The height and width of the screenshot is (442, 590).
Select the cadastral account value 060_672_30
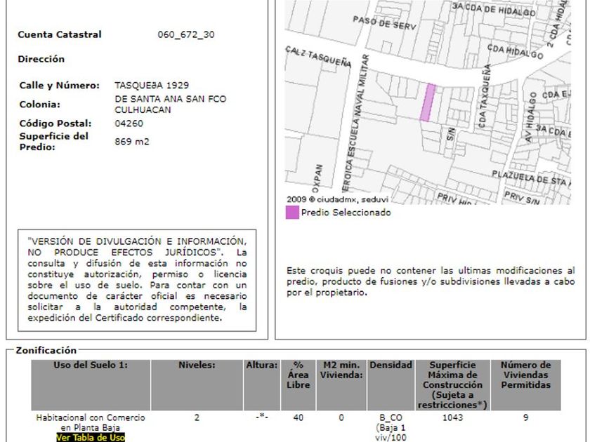186,34
